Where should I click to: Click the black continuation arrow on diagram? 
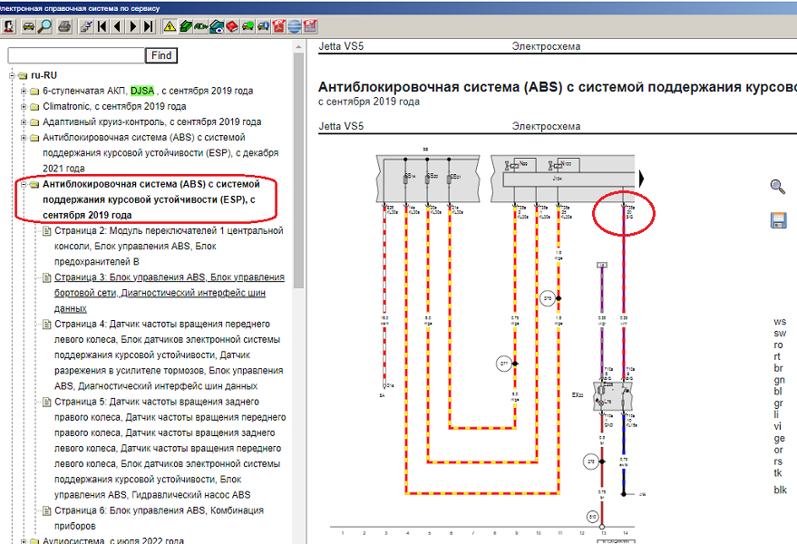pyautogui.click(x=641, y=179)
